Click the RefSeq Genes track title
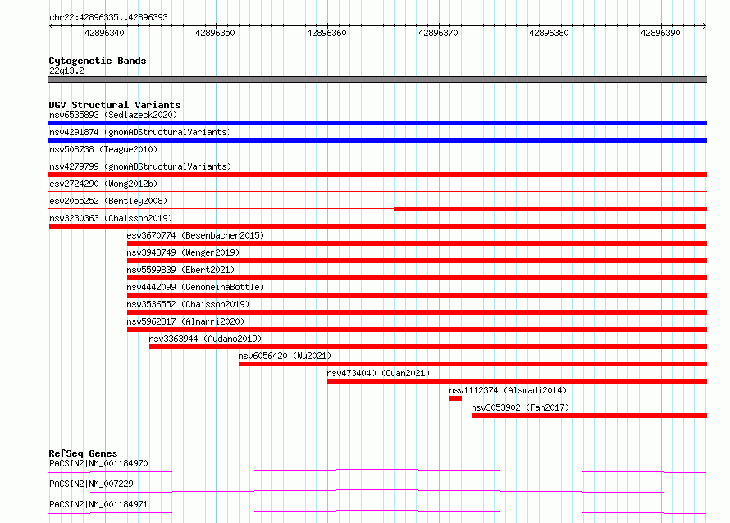The width and height of the screenshot is (730, 523). (83, 453)
